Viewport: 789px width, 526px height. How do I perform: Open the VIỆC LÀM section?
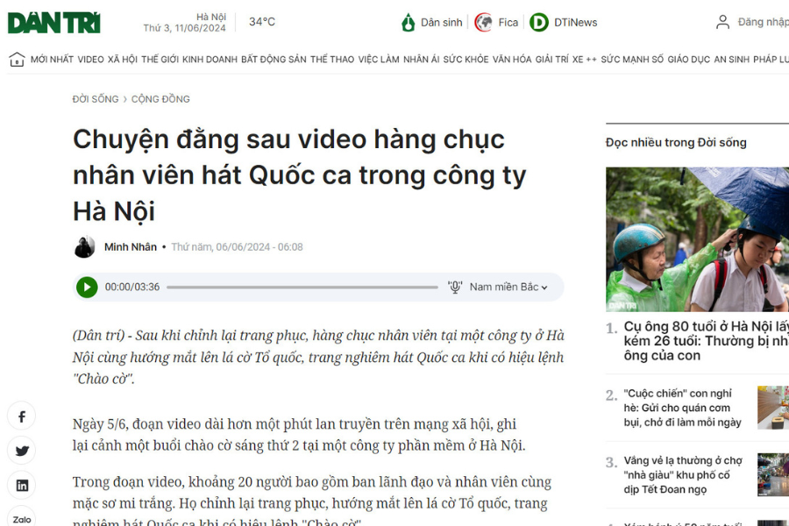[x=379, y=60]
